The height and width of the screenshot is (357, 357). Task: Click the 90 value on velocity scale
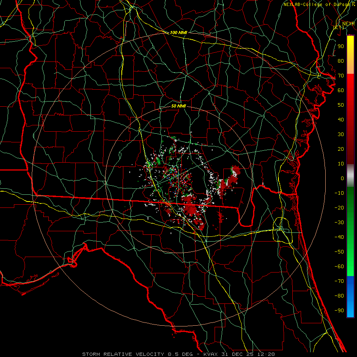click(341, 46)
